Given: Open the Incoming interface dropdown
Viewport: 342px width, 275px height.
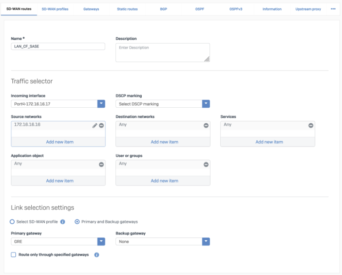Looking at the screenshot, I should click(101, 104).
